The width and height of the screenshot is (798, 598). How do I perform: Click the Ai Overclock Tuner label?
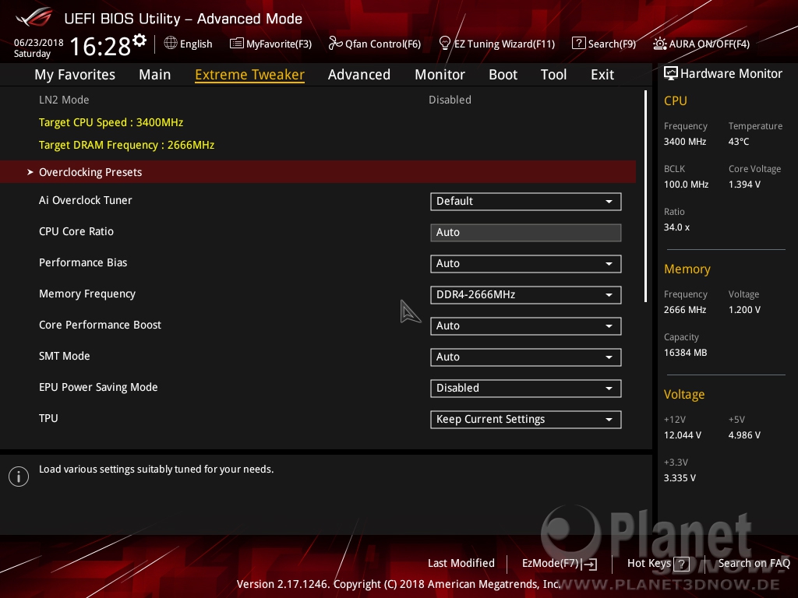[86, 200]
